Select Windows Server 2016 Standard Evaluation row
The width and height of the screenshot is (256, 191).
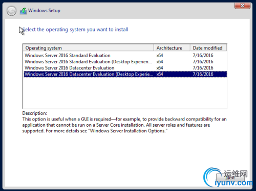point(125,56)
